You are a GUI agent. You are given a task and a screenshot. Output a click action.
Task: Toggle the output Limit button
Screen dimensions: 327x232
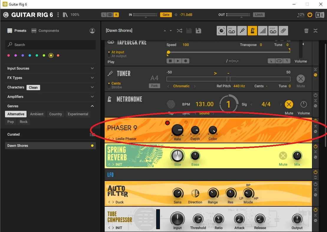click(259, 14)
